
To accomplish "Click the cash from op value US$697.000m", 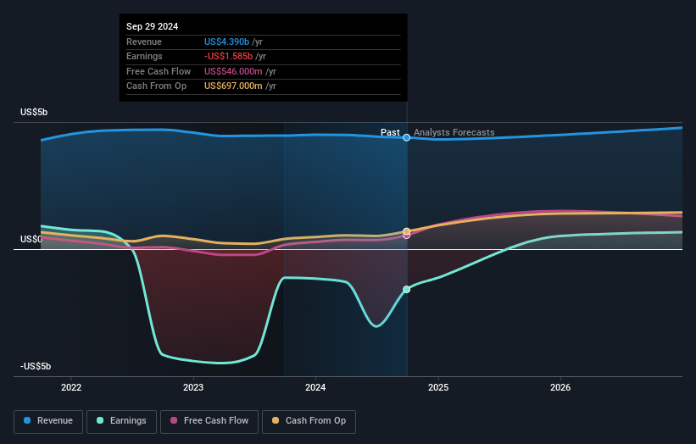I will click(x=233, y=86).
